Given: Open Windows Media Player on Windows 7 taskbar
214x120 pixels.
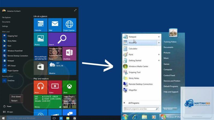Looking at the screenshot, I should [x=154, y=117].
